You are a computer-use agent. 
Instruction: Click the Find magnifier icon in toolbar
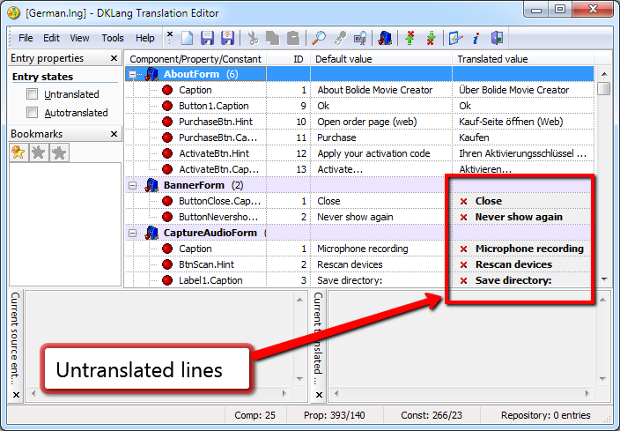319,38
